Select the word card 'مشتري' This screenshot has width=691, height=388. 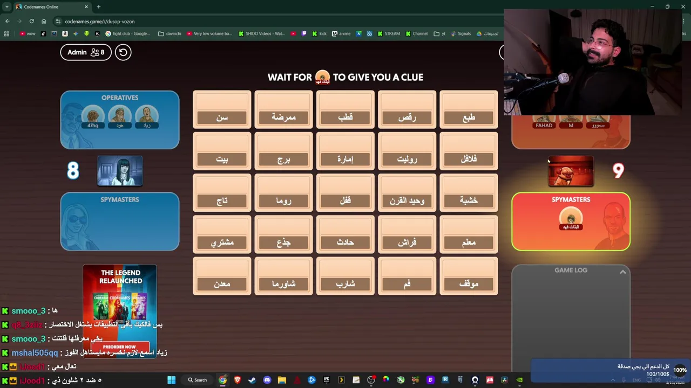(222, 235)
